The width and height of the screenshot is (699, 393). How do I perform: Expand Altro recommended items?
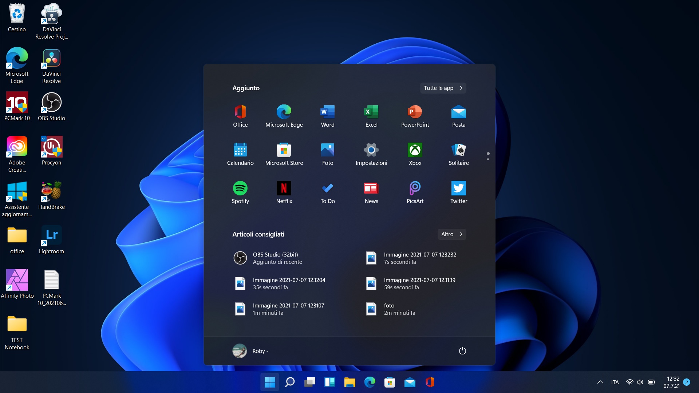(452, 234)
